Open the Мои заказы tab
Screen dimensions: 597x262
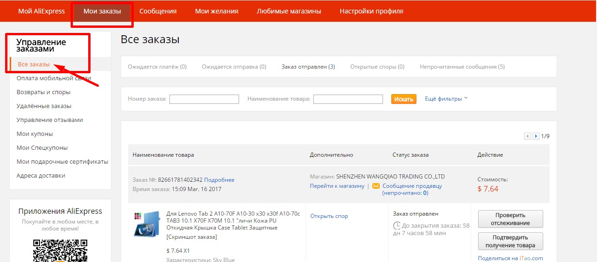pyautogui.click(x=102, y=11)
